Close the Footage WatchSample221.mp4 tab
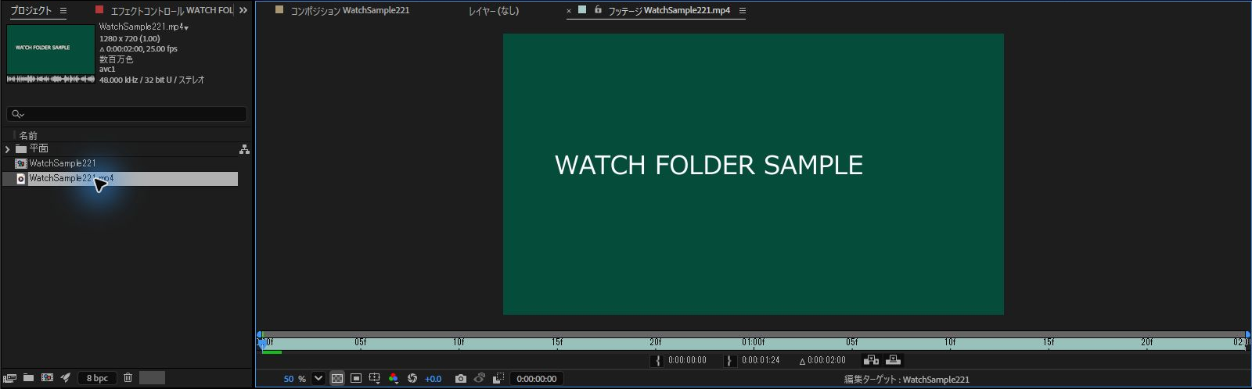This screenshot has width=1252, height=389. (x=569, y=11)
